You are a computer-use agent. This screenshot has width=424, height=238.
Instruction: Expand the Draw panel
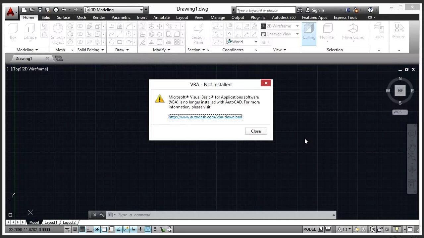tap(128, 50)
